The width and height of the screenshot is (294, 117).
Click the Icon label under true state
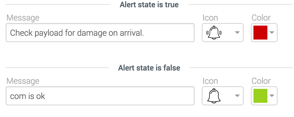coord(210,18)
